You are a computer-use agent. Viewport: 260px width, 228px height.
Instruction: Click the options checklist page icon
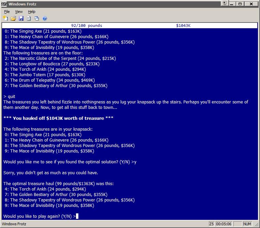click(x=29, y=18)
